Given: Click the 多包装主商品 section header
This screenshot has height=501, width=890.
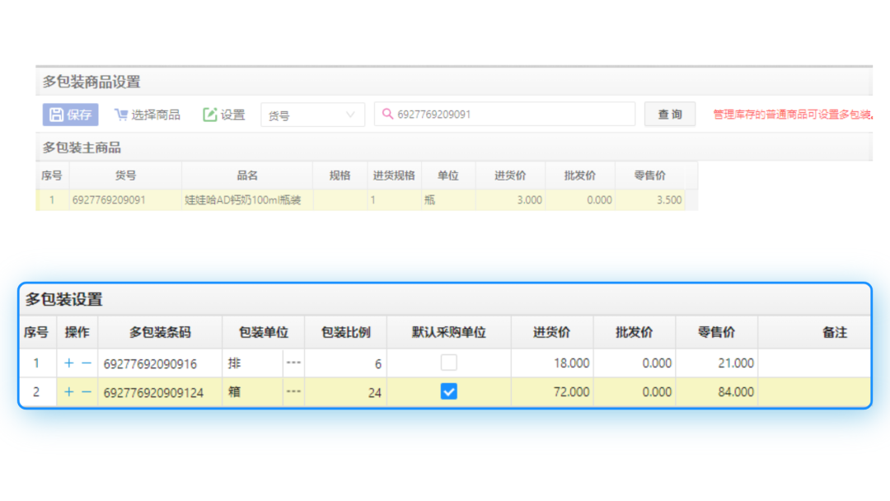Looking at the screenshot, I should [x=82, y=147].
